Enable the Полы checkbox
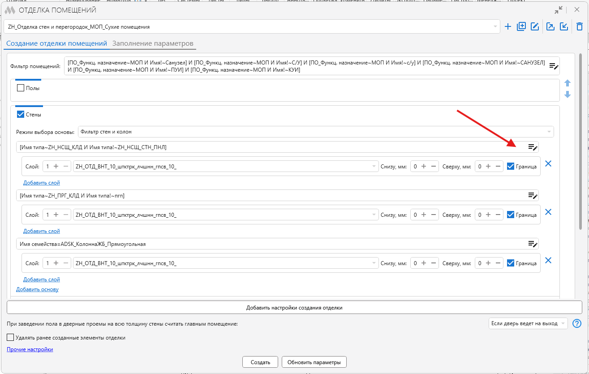The image size is (589, 374). coord(21,88)
